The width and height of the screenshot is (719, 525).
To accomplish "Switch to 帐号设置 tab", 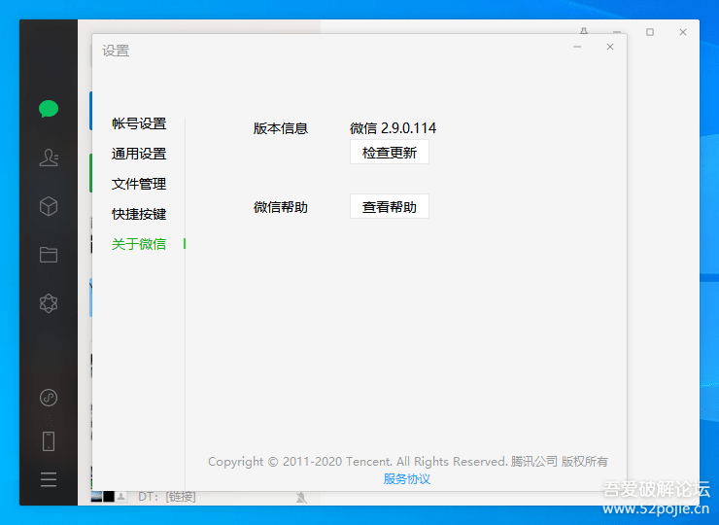I will 139,123.
